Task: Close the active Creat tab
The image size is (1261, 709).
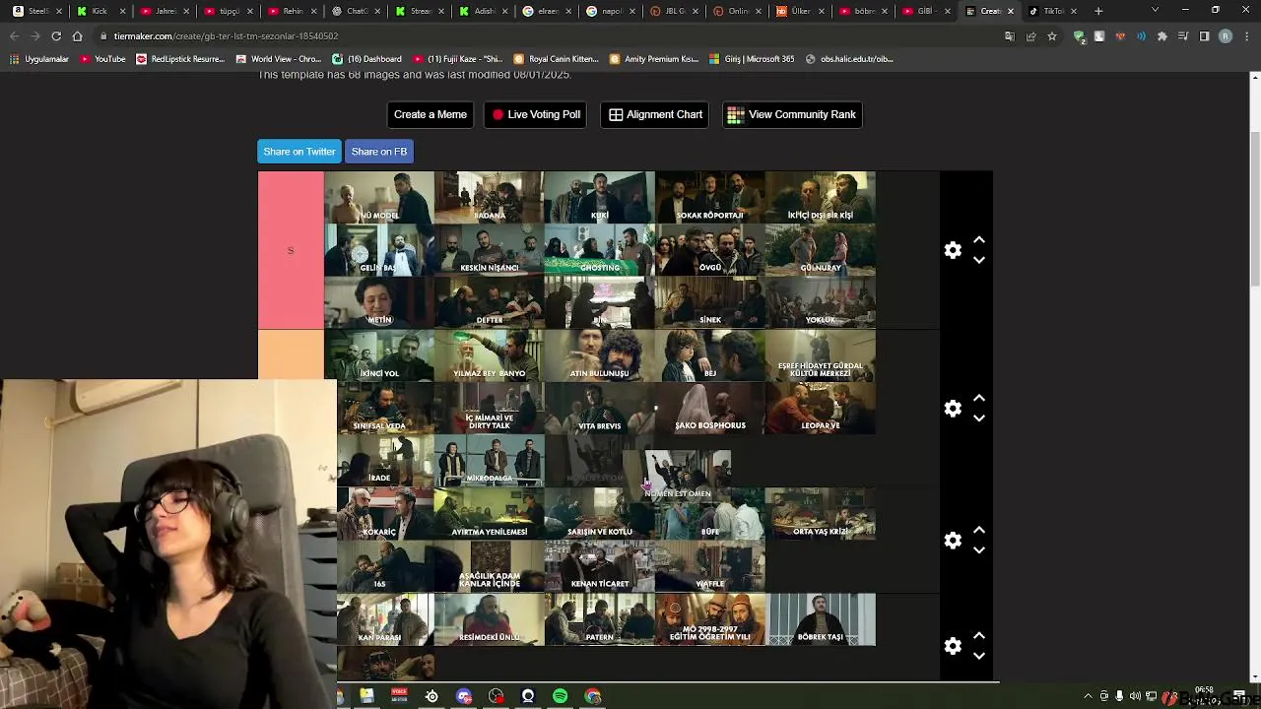Action: click(x=1010, y=11)
